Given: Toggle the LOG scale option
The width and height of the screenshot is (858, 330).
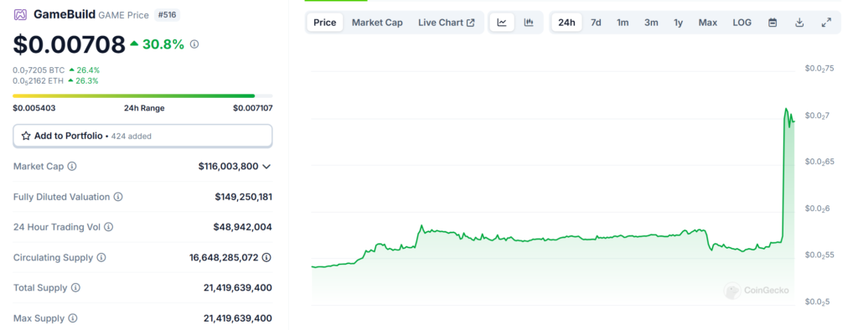Looking at the screenshot, I should [x=742, y=23].
